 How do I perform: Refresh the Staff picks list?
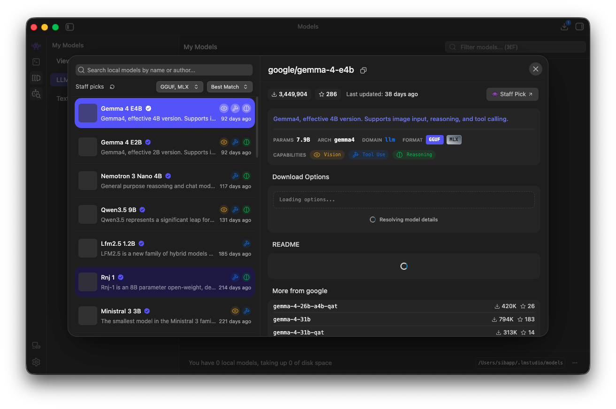pyautogui.click(x=112, y=87)
